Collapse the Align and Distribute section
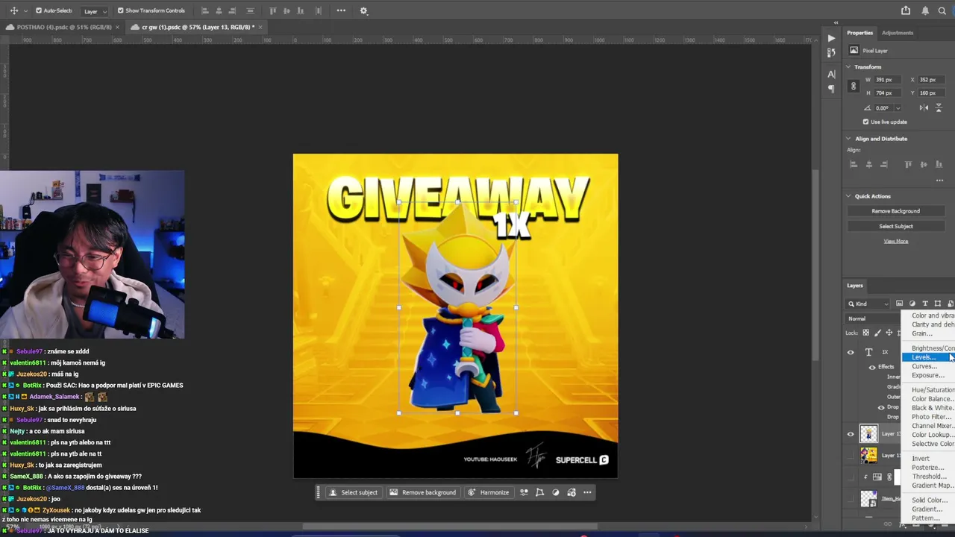Screen dimensions: 955x537 [x=848, y=139]
